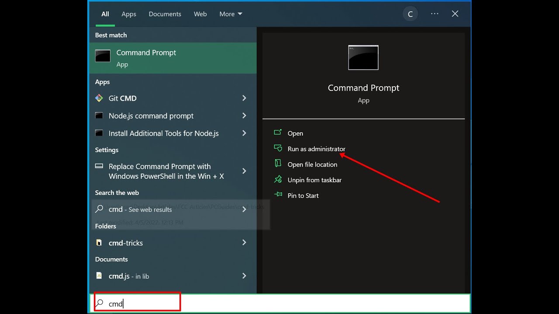Expand Git CMD result details arrow
This screenshot has height=314, width=559.
tap(244, 98)
